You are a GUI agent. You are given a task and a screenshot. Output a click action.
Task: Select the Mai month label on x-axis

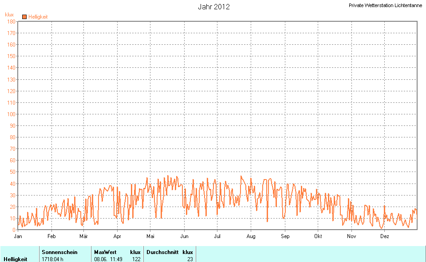coord(150,236)
